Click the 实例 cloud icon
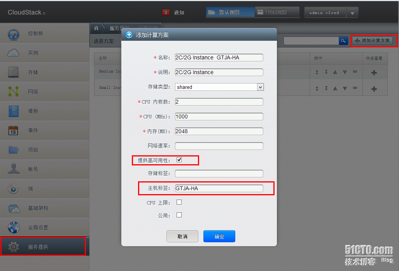Viewport: 399px width, 271px height. 13,53
